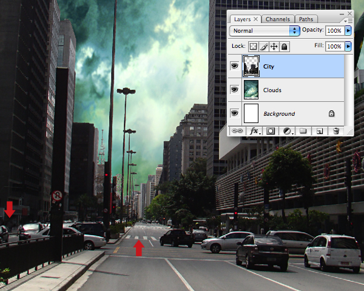
Task: Toggle Lock position move icon
Action: coord(274,47)
